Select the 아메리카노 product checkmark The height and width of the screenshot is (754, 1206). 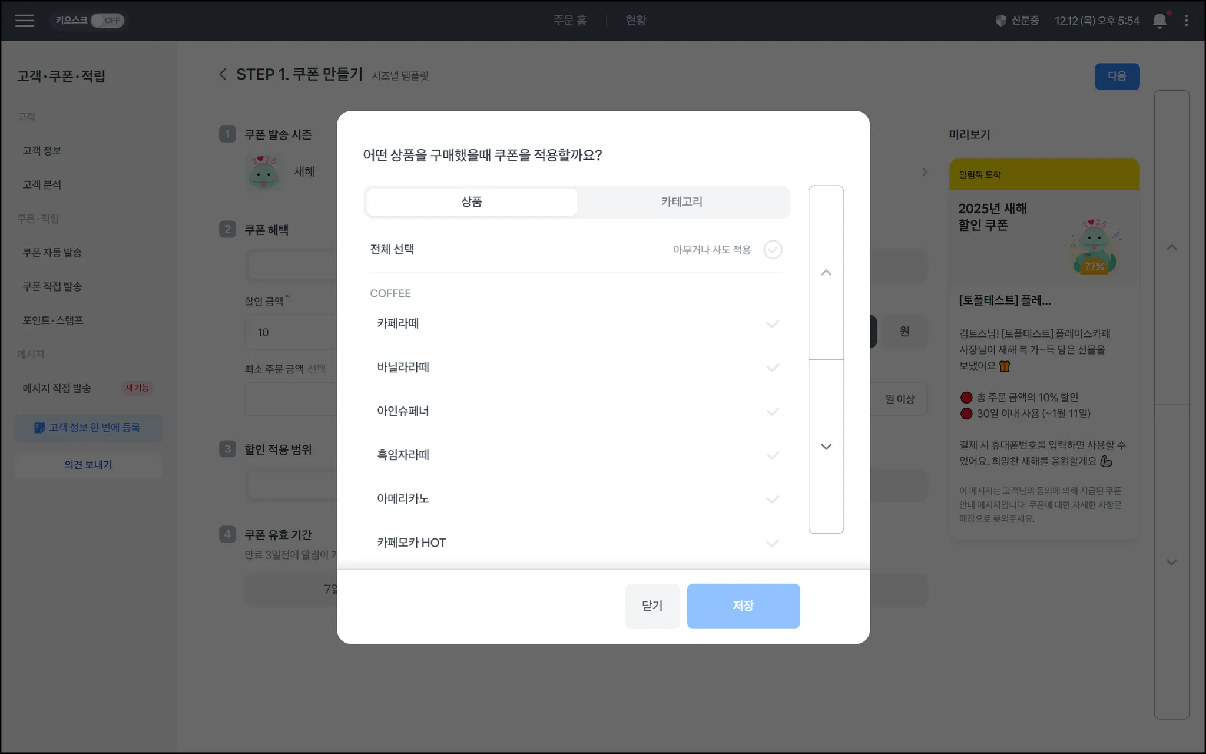[773, 499]
